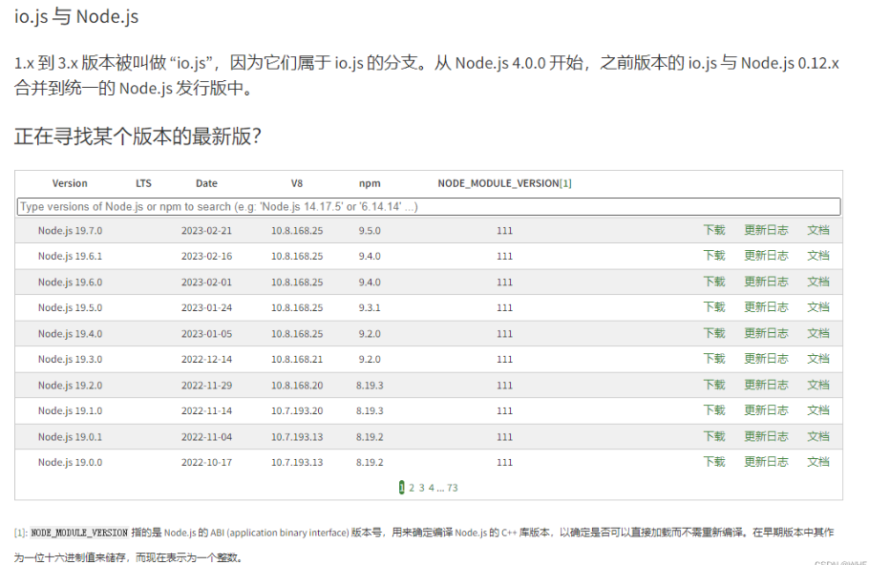Image resolution: width=869 pixels, height=565 pixels.
Task: Open changelog for Node.js 19.7.0
Action: [x=766, y=230]
